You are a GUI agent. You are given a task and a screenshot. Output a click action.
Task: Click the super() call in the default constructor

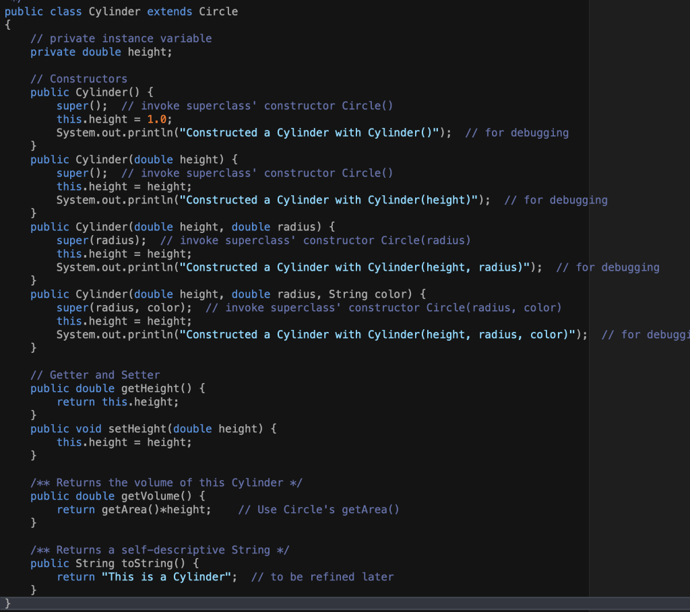76,105
